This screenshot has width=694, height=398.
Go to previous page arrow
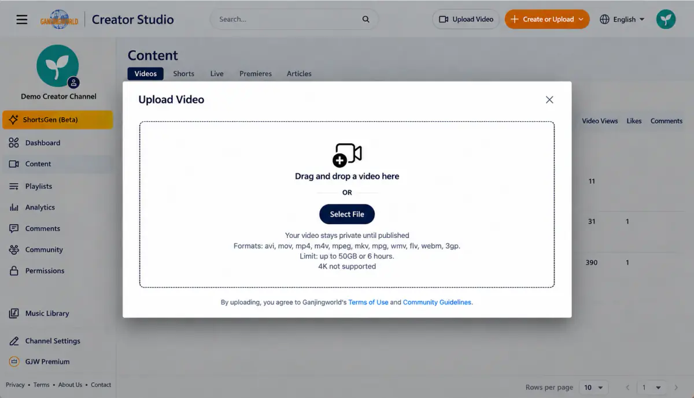[x=627, y=388]
